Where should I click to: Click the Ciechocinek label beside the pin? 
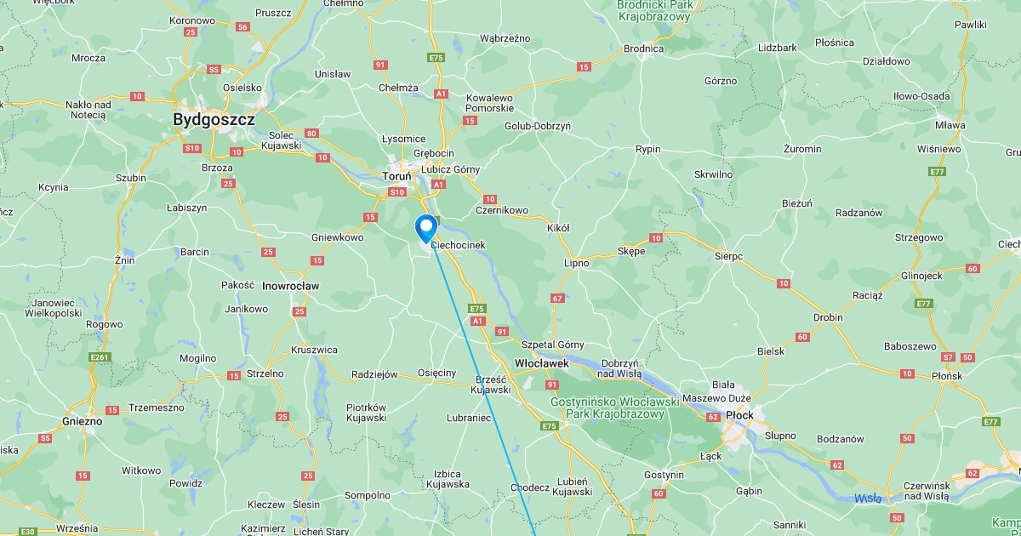458,245
